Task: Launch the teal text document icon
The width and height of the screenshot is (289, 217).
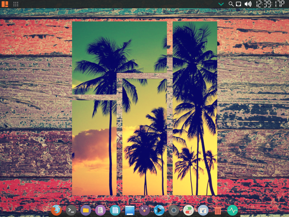Action: pos(115,210)
